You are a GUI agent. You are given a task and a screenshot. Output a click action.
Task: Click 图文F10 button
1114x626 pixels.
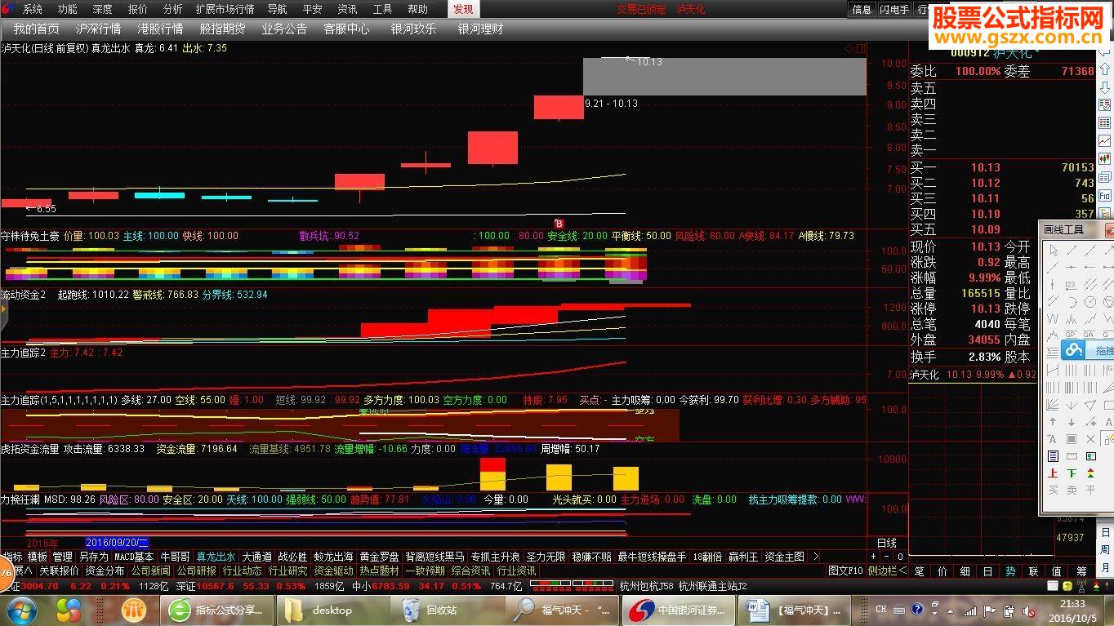point(845,571)
